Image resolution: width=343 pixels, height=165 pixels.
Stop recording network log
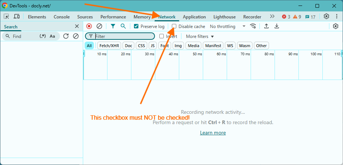click(x=89, y=26)
